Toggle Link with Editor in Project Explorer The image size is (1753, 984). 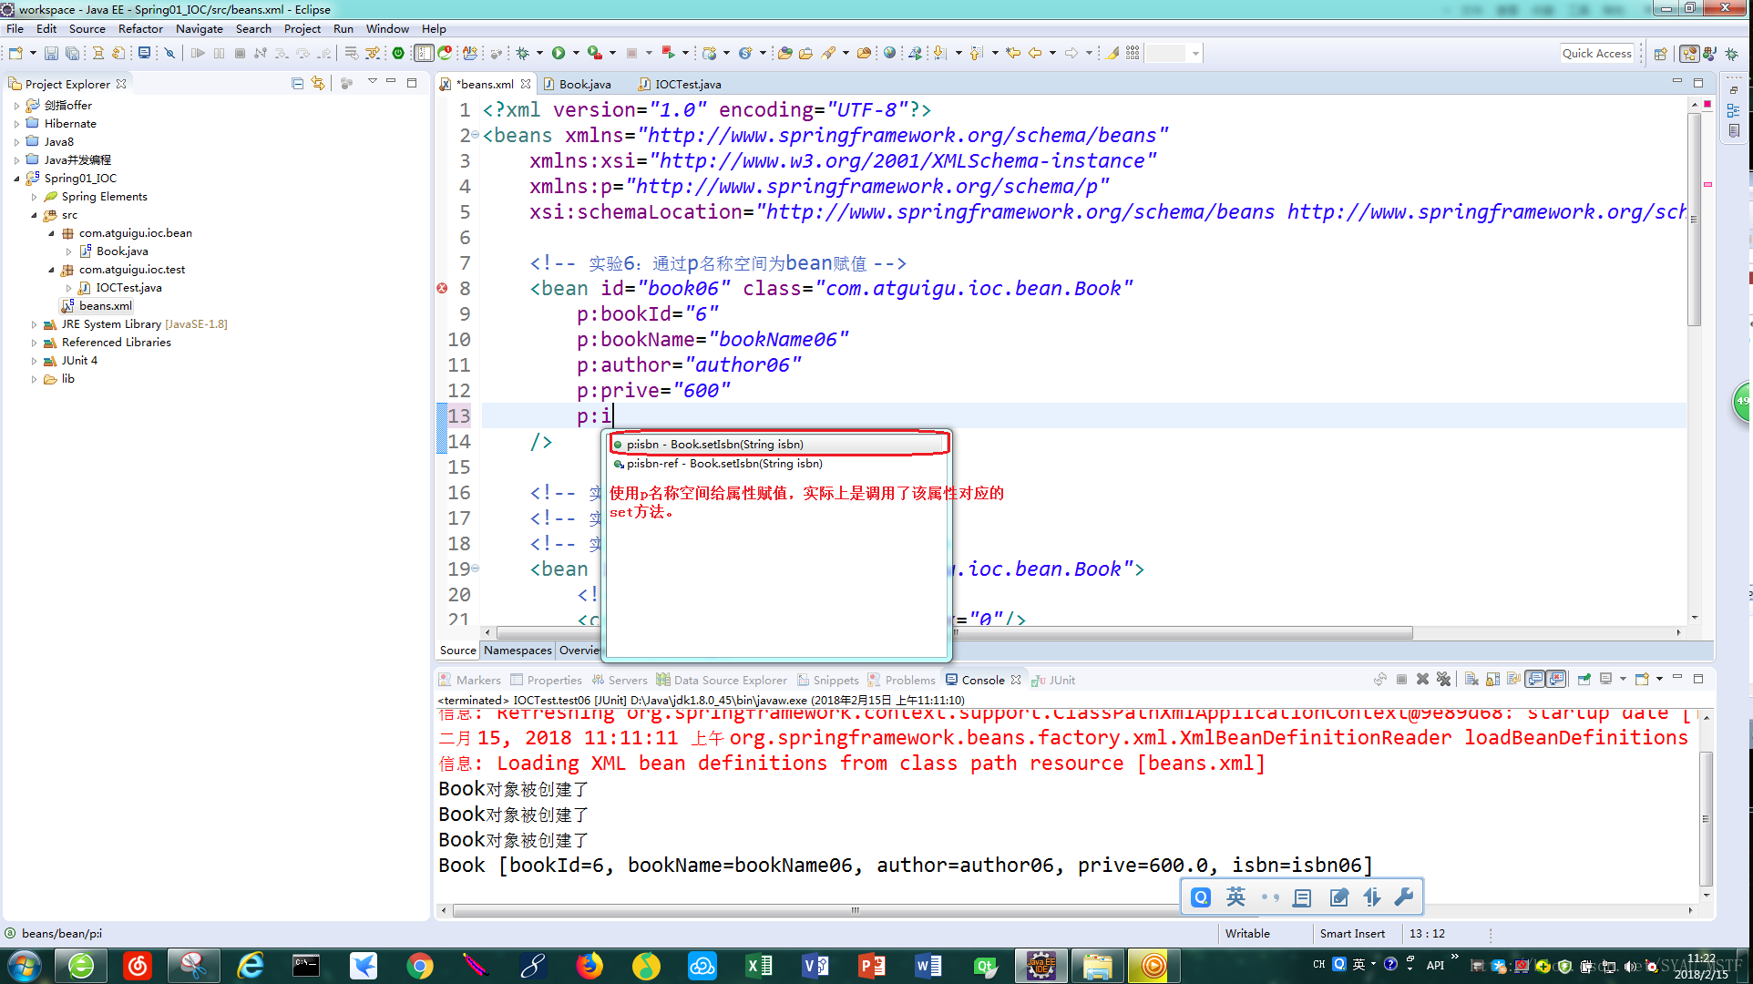click(x=318, y=84)
